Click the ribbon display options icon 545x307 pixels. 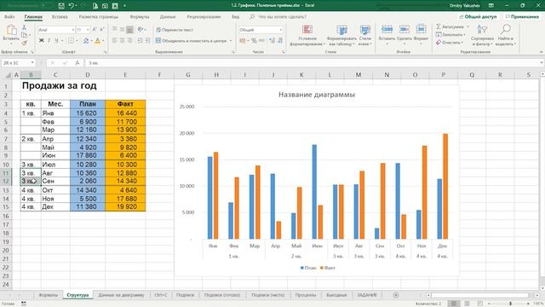pos(491,6)
